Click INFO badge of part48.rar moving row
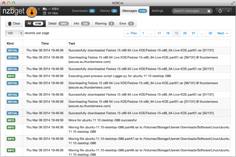236x157 pixels. tap(11, 127)
